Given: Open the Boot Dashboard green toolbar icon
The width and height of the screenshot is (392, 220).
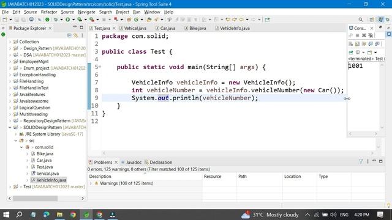Looking at the screenshot, I should pyautogui.click(x=47, y=20).
